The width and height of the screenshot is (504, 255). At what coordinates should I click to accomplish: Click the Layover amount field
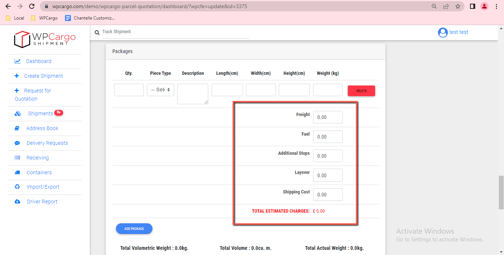point(328,175)
